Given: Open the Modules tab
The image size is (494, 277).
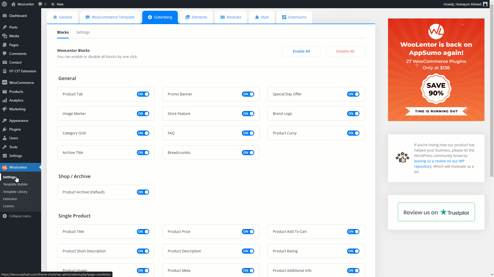Looking at the screenshot, I should click(231, 17).
